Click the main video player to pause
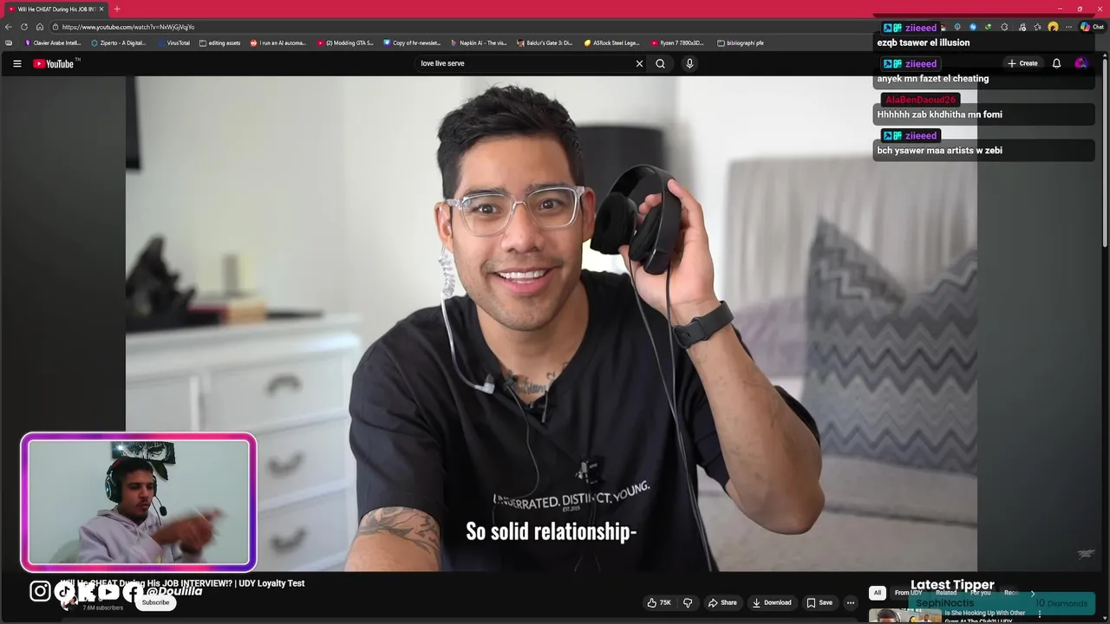Image resolution: width=1110 pixels, height=624 pixels. coord(552,323)
